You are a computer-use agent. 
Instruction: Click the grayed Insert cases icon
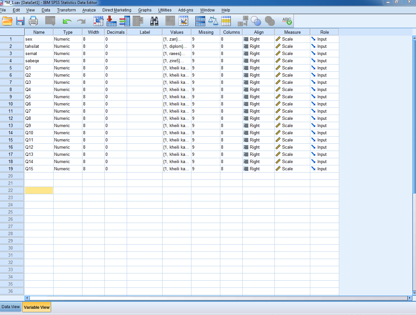coord(170,21)
